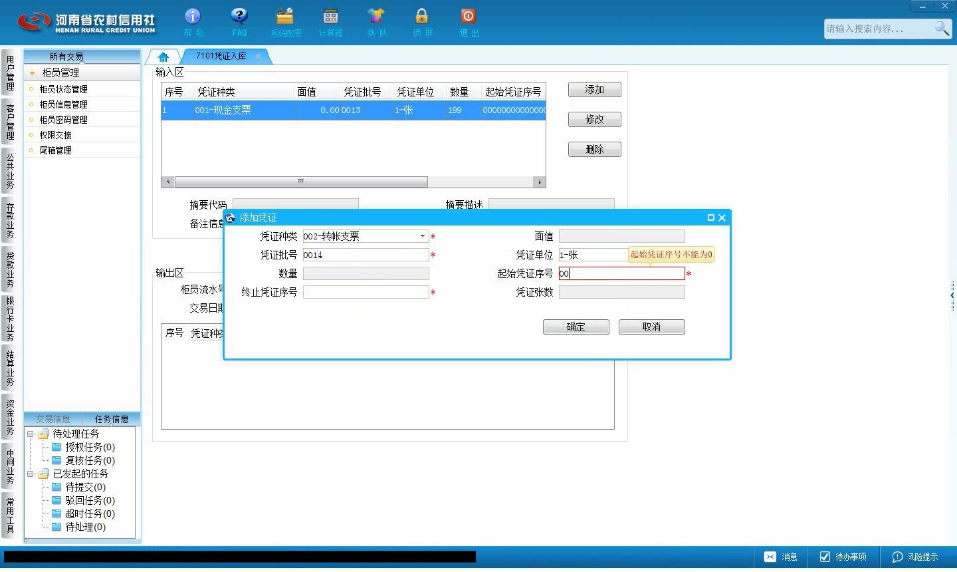The height and width of the screenshot is (572, 957).
Task: Expand the right side panel arrow
Action: tap(952, 295)
